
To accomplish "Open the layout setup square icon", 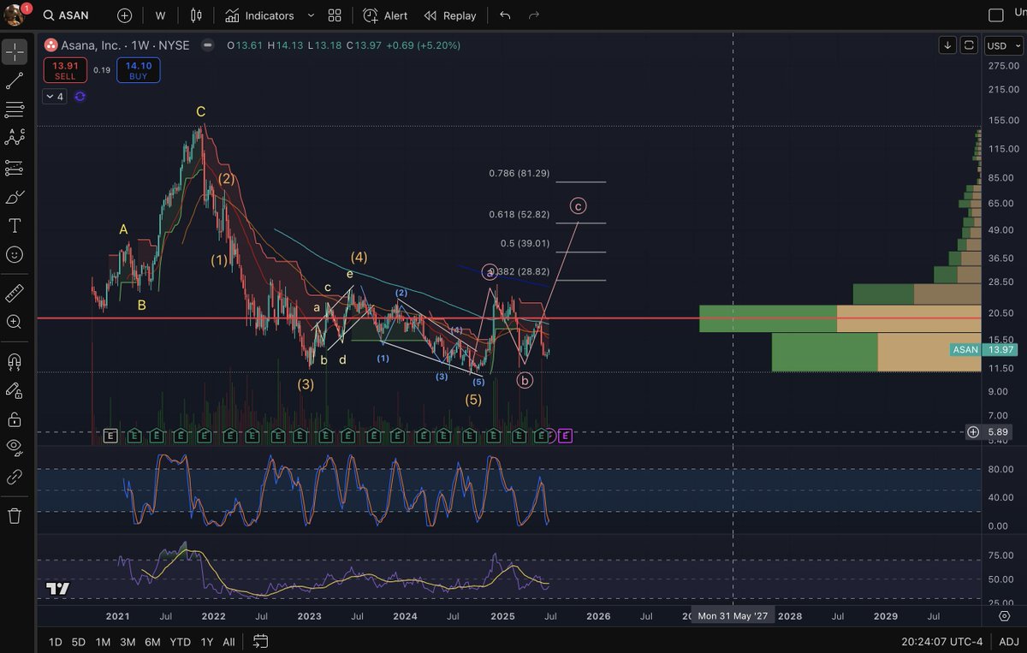I will tap(995, 15).
